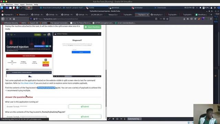Viewport: 220px width, 124px height.
Task: Go to Firefox home page icon
Action: 14,19
